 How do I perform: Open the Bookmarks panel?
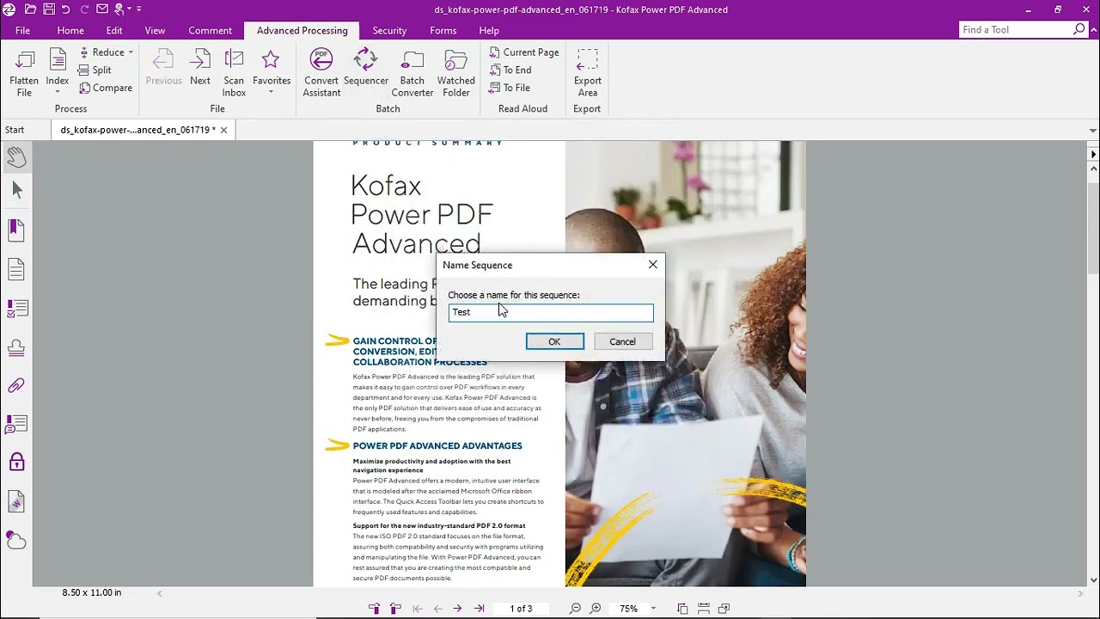pyautogui.click(x=16, y=230)
